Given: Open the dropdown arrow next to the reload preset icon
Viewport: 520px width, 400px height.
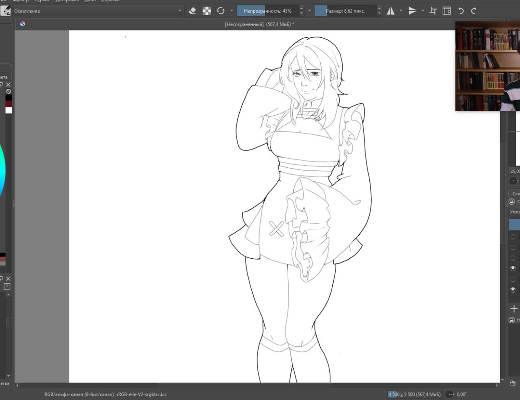Looking at the screenshot, I should [232, 10].
